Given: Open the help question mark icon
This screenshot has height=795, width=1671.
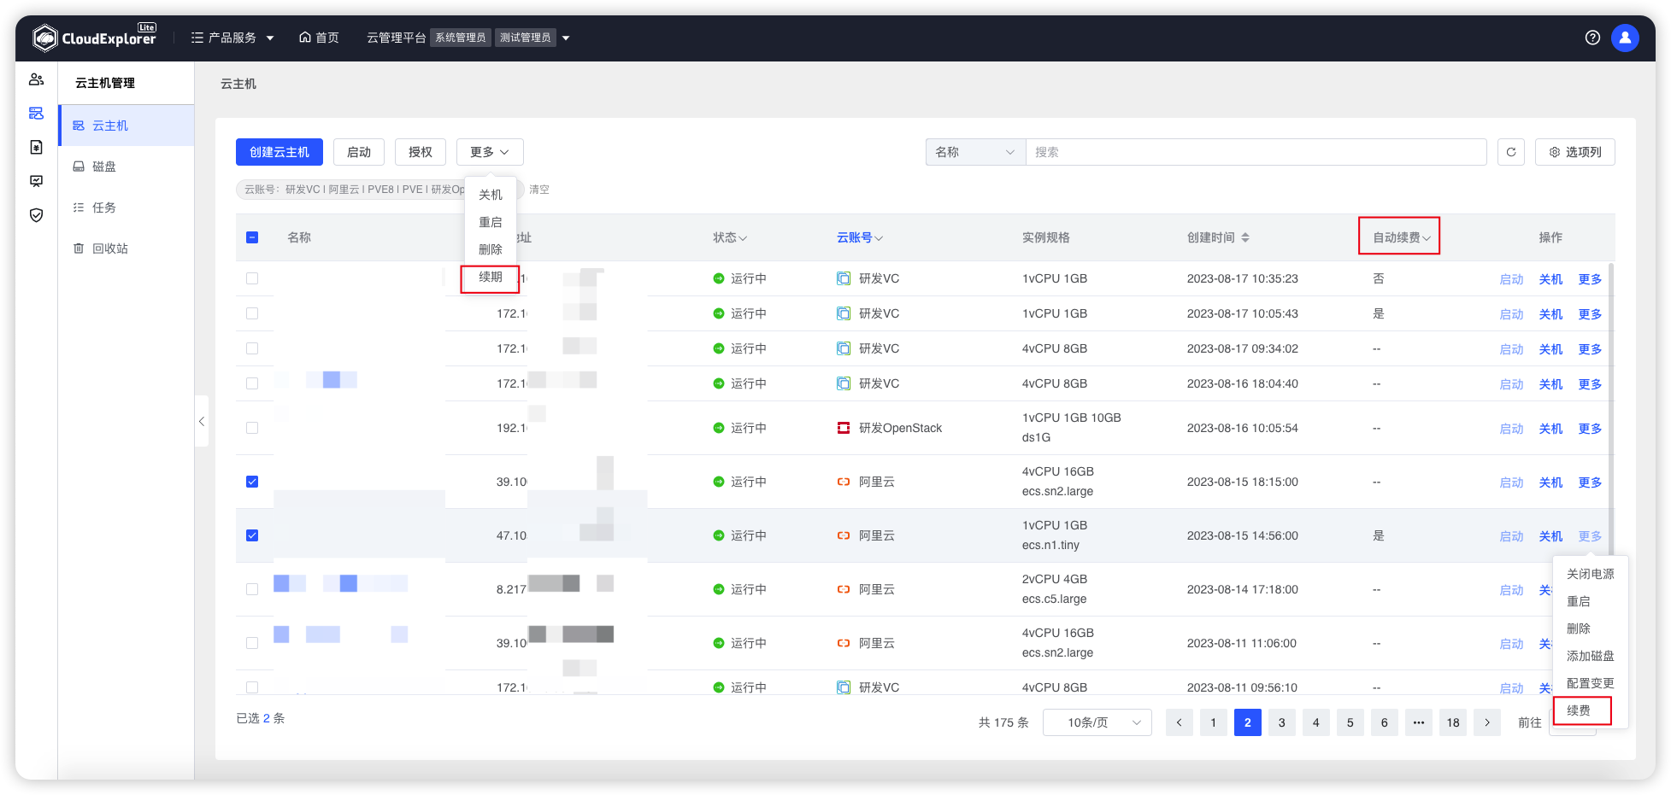Looking at the screenshot, I should pos(1592,38).
